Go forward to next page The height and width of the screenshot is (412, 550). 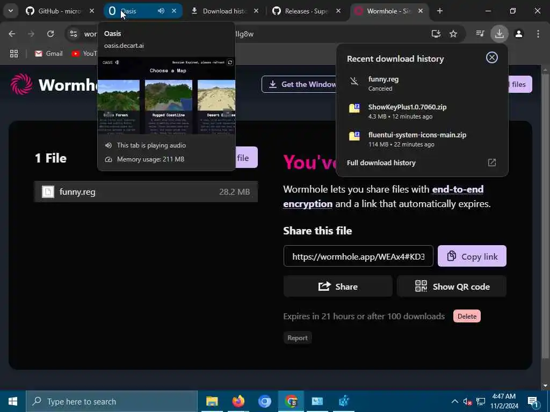[x=31, y=34]
